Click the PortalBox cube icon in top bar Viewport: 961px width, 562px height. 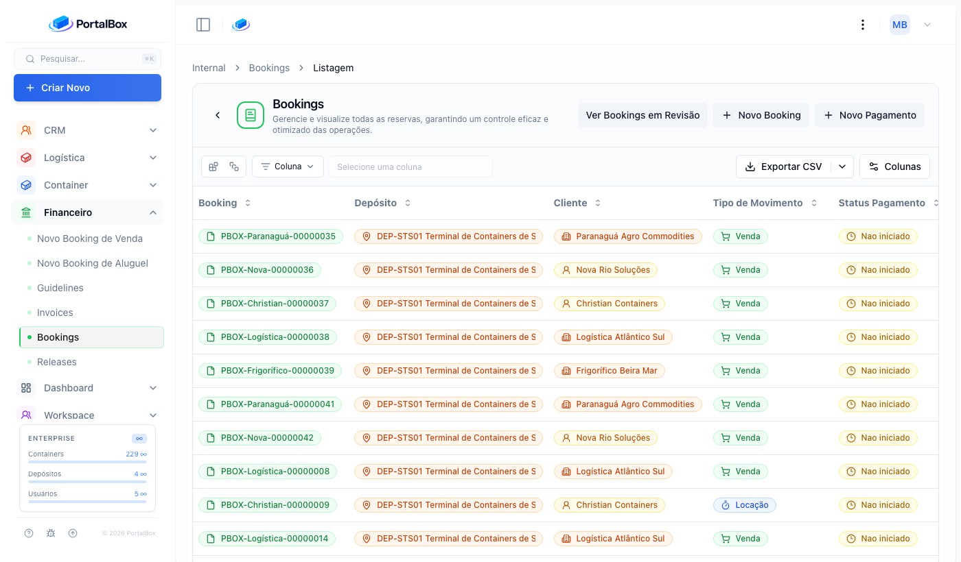coord(241,25)
